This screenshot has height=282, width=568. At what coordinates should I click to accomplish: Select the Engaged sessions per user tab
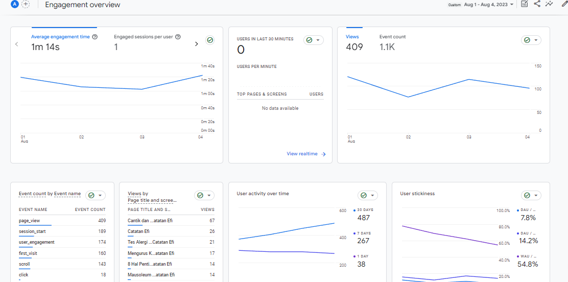(144, 37)
